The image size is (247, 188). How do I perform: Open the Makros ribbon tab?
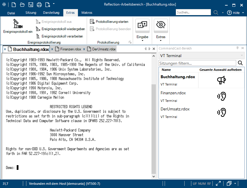(87, 13)
